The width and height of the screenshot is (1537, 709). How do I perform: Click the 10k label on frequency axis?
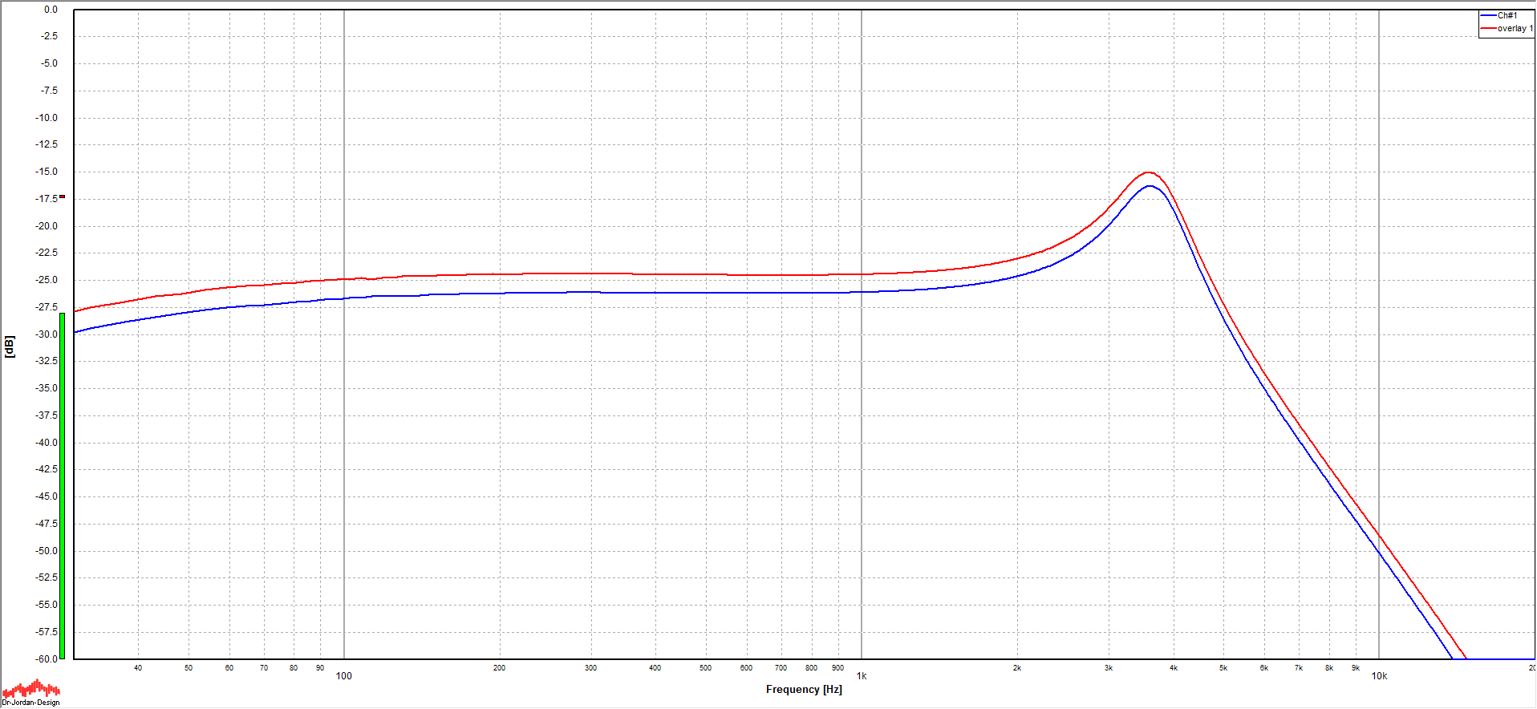pos(1378,676)
